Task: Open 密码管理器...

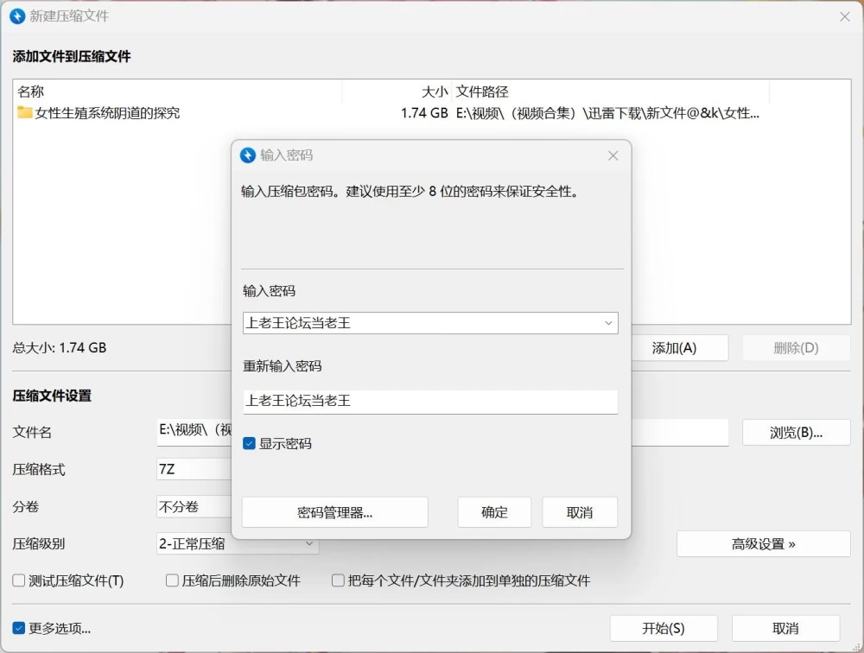Action: [x=335, y=512]
